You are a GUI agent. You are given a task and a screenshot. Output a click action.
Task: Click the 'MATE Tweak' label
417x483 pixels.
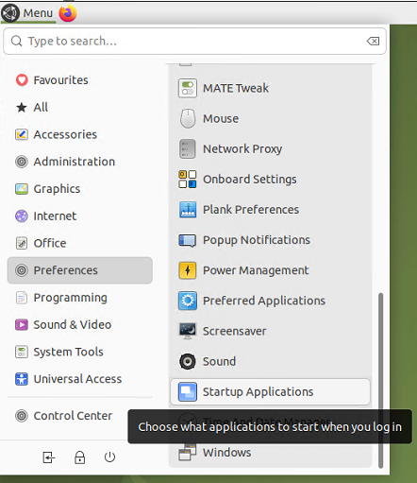tap(236, 88)
